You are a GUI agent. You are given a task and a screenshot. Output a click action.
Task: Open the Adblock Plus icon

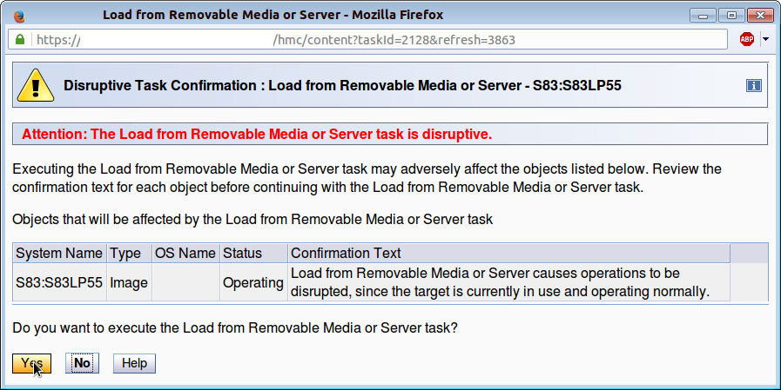coord(746,39)
